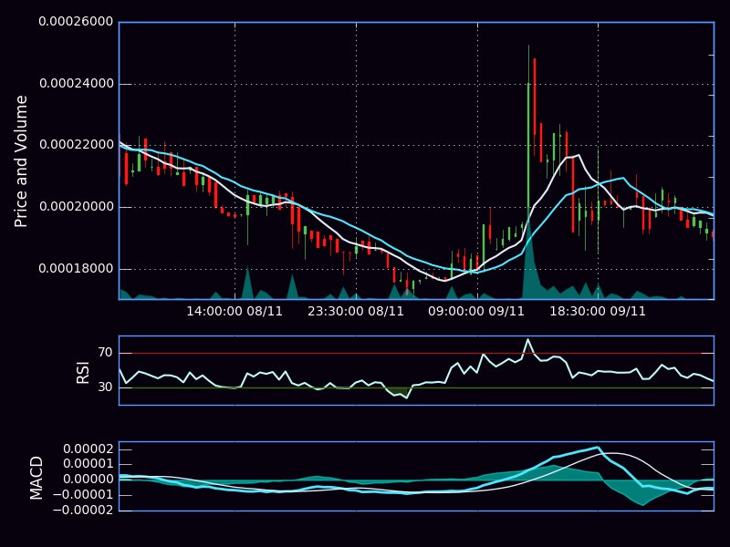Click the 0.00022000 price axis label
The width and height of the screenshot is (730, 547).
coord(77,145)
